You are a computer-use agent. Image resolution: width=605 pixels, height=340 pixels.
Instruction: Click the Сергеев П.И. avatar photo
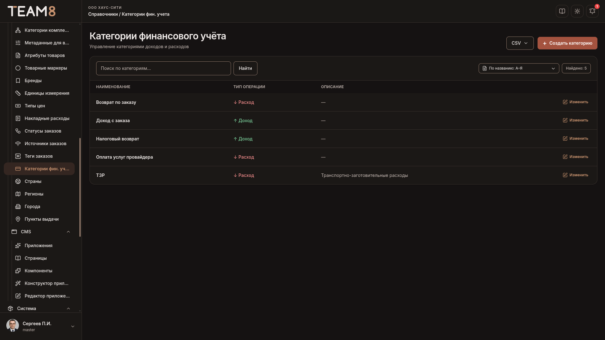[x=13, y=326]
